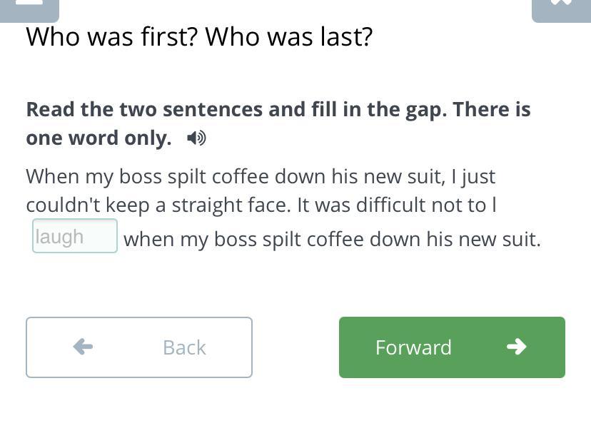The height and width of the screenshot is (438, 591).
Task: Close the exercise with top-right X button
Action: tap(561, 7)
